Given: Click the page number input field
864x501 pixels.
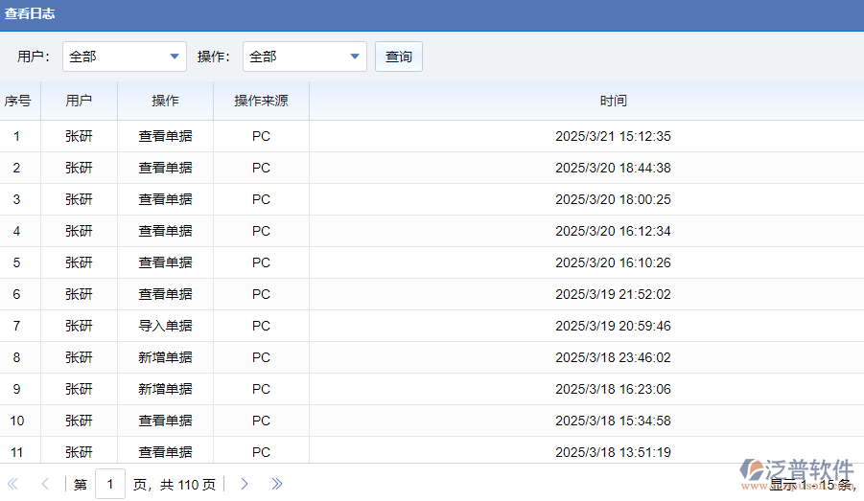Looking at the screenshot, I should (x=109, y=484).
